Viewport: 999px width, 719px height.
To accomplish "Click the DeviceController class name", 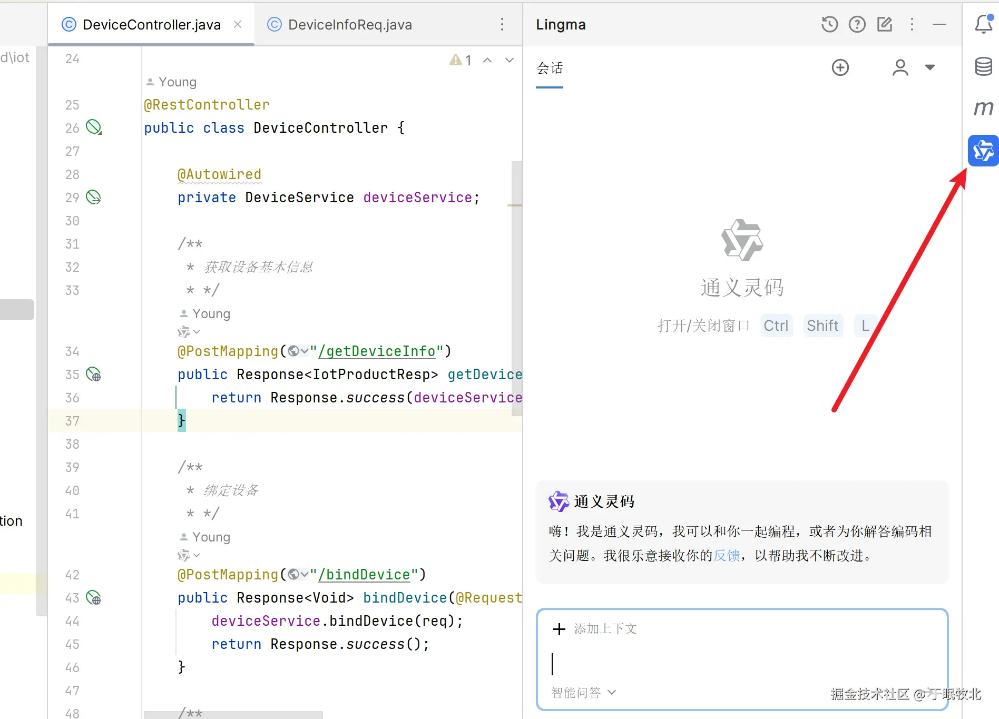I will [x=320, y=128].
